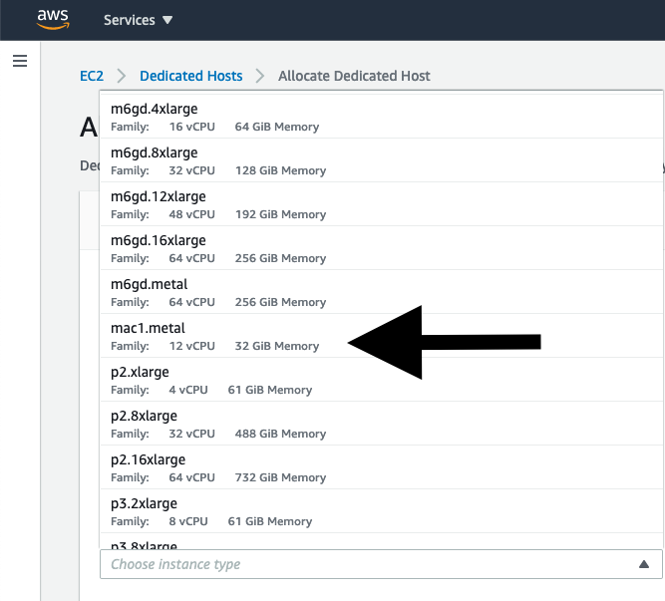Click the AWS logo home icon
Image resolution: width=665 pixels, height=601 pixels.
53,20
